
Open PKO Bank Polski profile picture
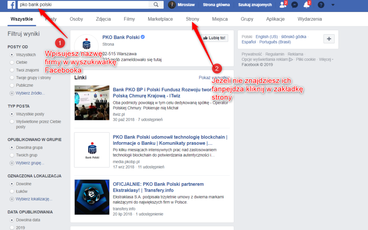[x=86, y=44]
